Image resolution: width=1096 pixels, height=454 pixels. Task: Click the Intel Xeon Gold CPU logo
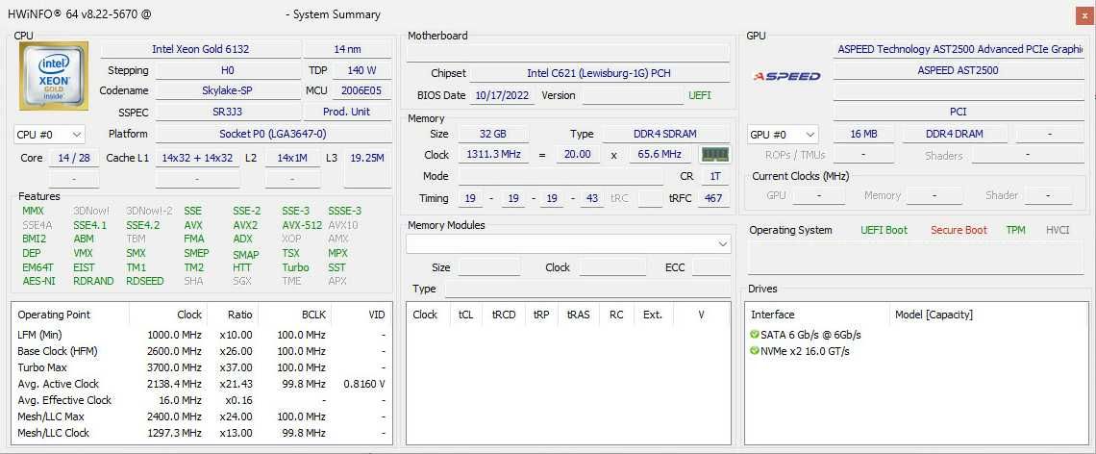click(54, 76)
